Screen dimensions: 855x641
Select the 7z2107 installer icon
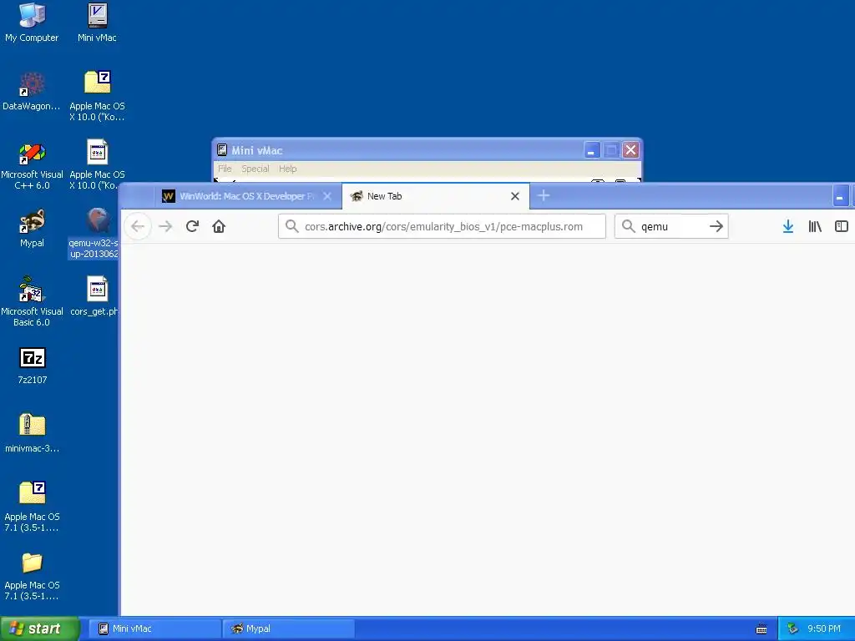[x=33, y=366]
